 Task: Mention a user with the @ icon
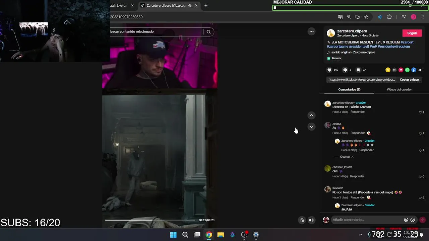click(x=406, y=220)
